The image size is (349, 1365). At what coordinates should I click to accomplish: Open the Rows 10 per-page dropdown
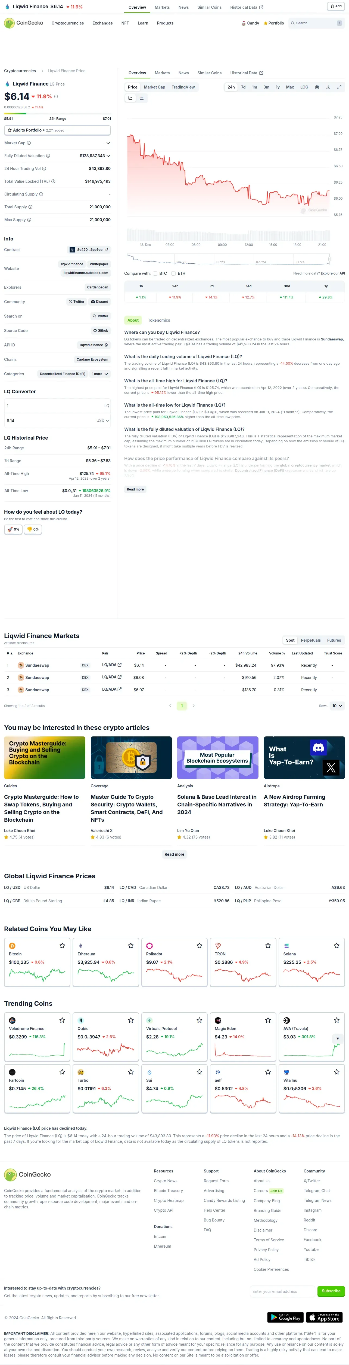click(x=337, y=706)
